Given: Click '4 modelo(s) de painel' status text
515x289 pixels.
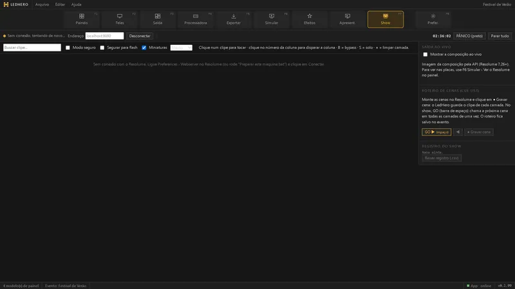Looking at the screenshot, I should 21,286.
